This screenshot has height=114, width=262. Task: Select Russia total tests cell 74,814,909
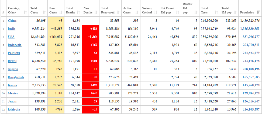[x=209, y=85]
